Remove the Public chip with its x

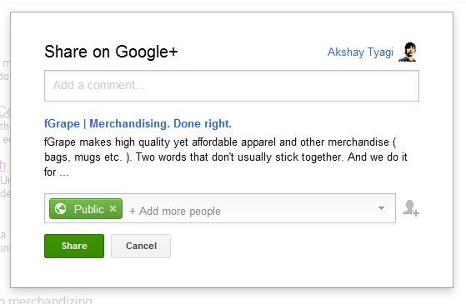point(113,209)
